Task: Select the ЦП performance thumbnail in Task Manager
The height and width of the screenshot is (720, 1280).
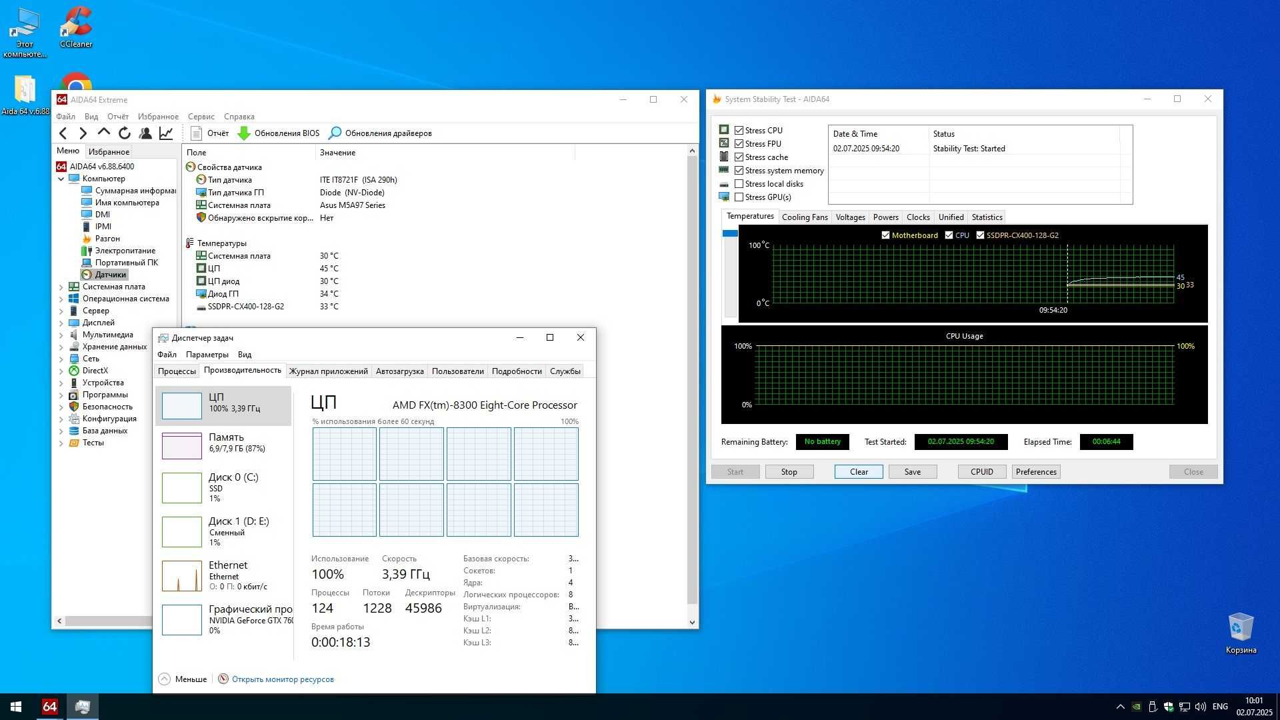Action: [x=181, y=405]
